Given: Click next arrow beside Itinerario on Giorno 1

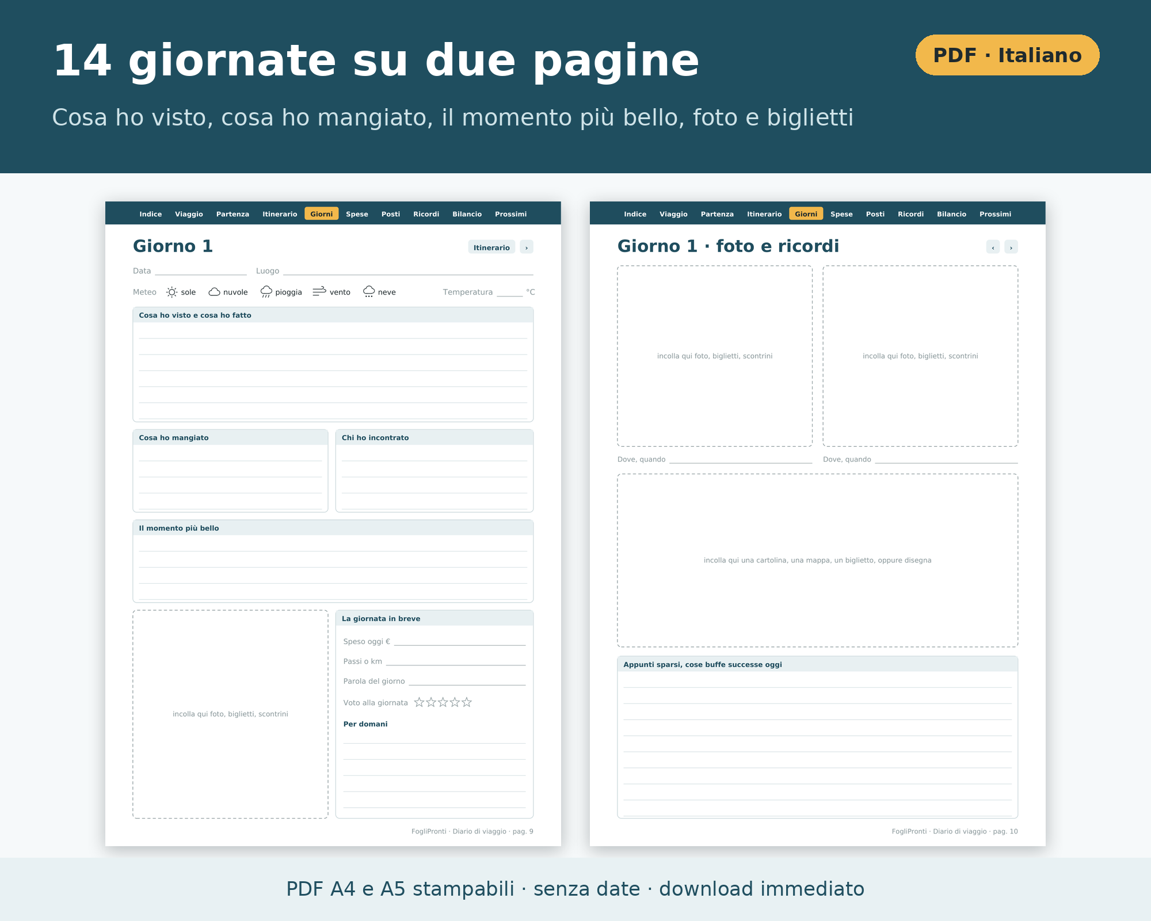Looking at the screenshot, I should point(527,248).
